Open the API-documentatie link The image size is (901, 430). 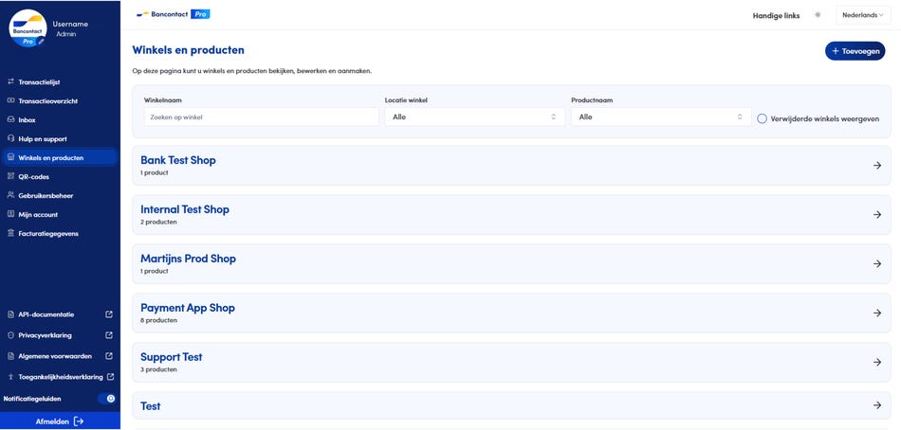coord(46,314)
